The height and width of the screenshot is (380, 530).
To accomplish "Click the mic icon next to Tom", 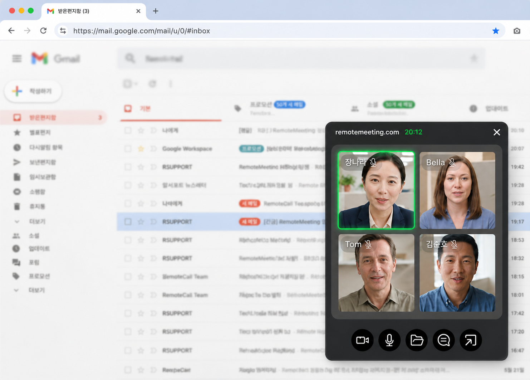I will click(368, 244).
